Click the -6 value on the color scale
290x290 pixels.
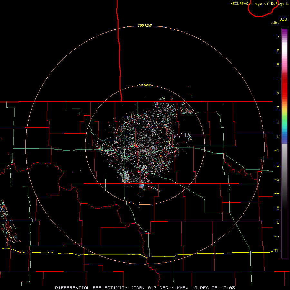pyautogui.click(x=277, y=222)
